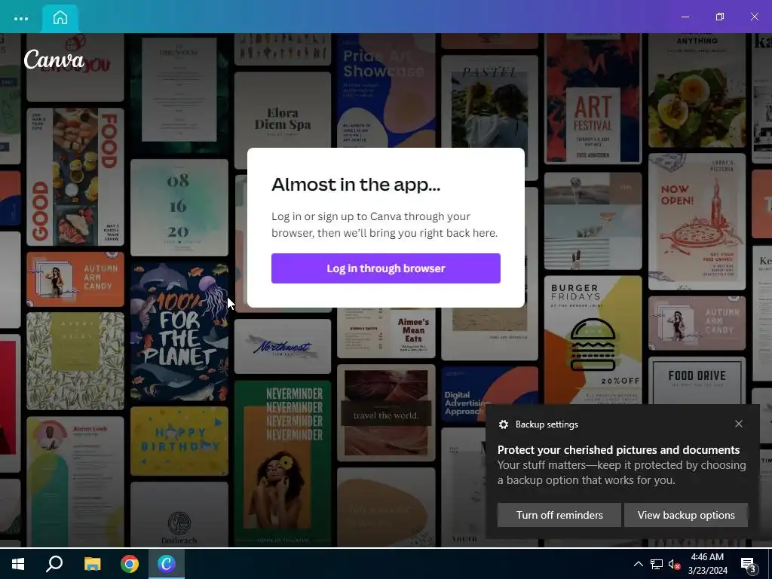The image size is (772, 579).
Task: Open Windows search from taskbar
Action: click(x=54, y=564)
